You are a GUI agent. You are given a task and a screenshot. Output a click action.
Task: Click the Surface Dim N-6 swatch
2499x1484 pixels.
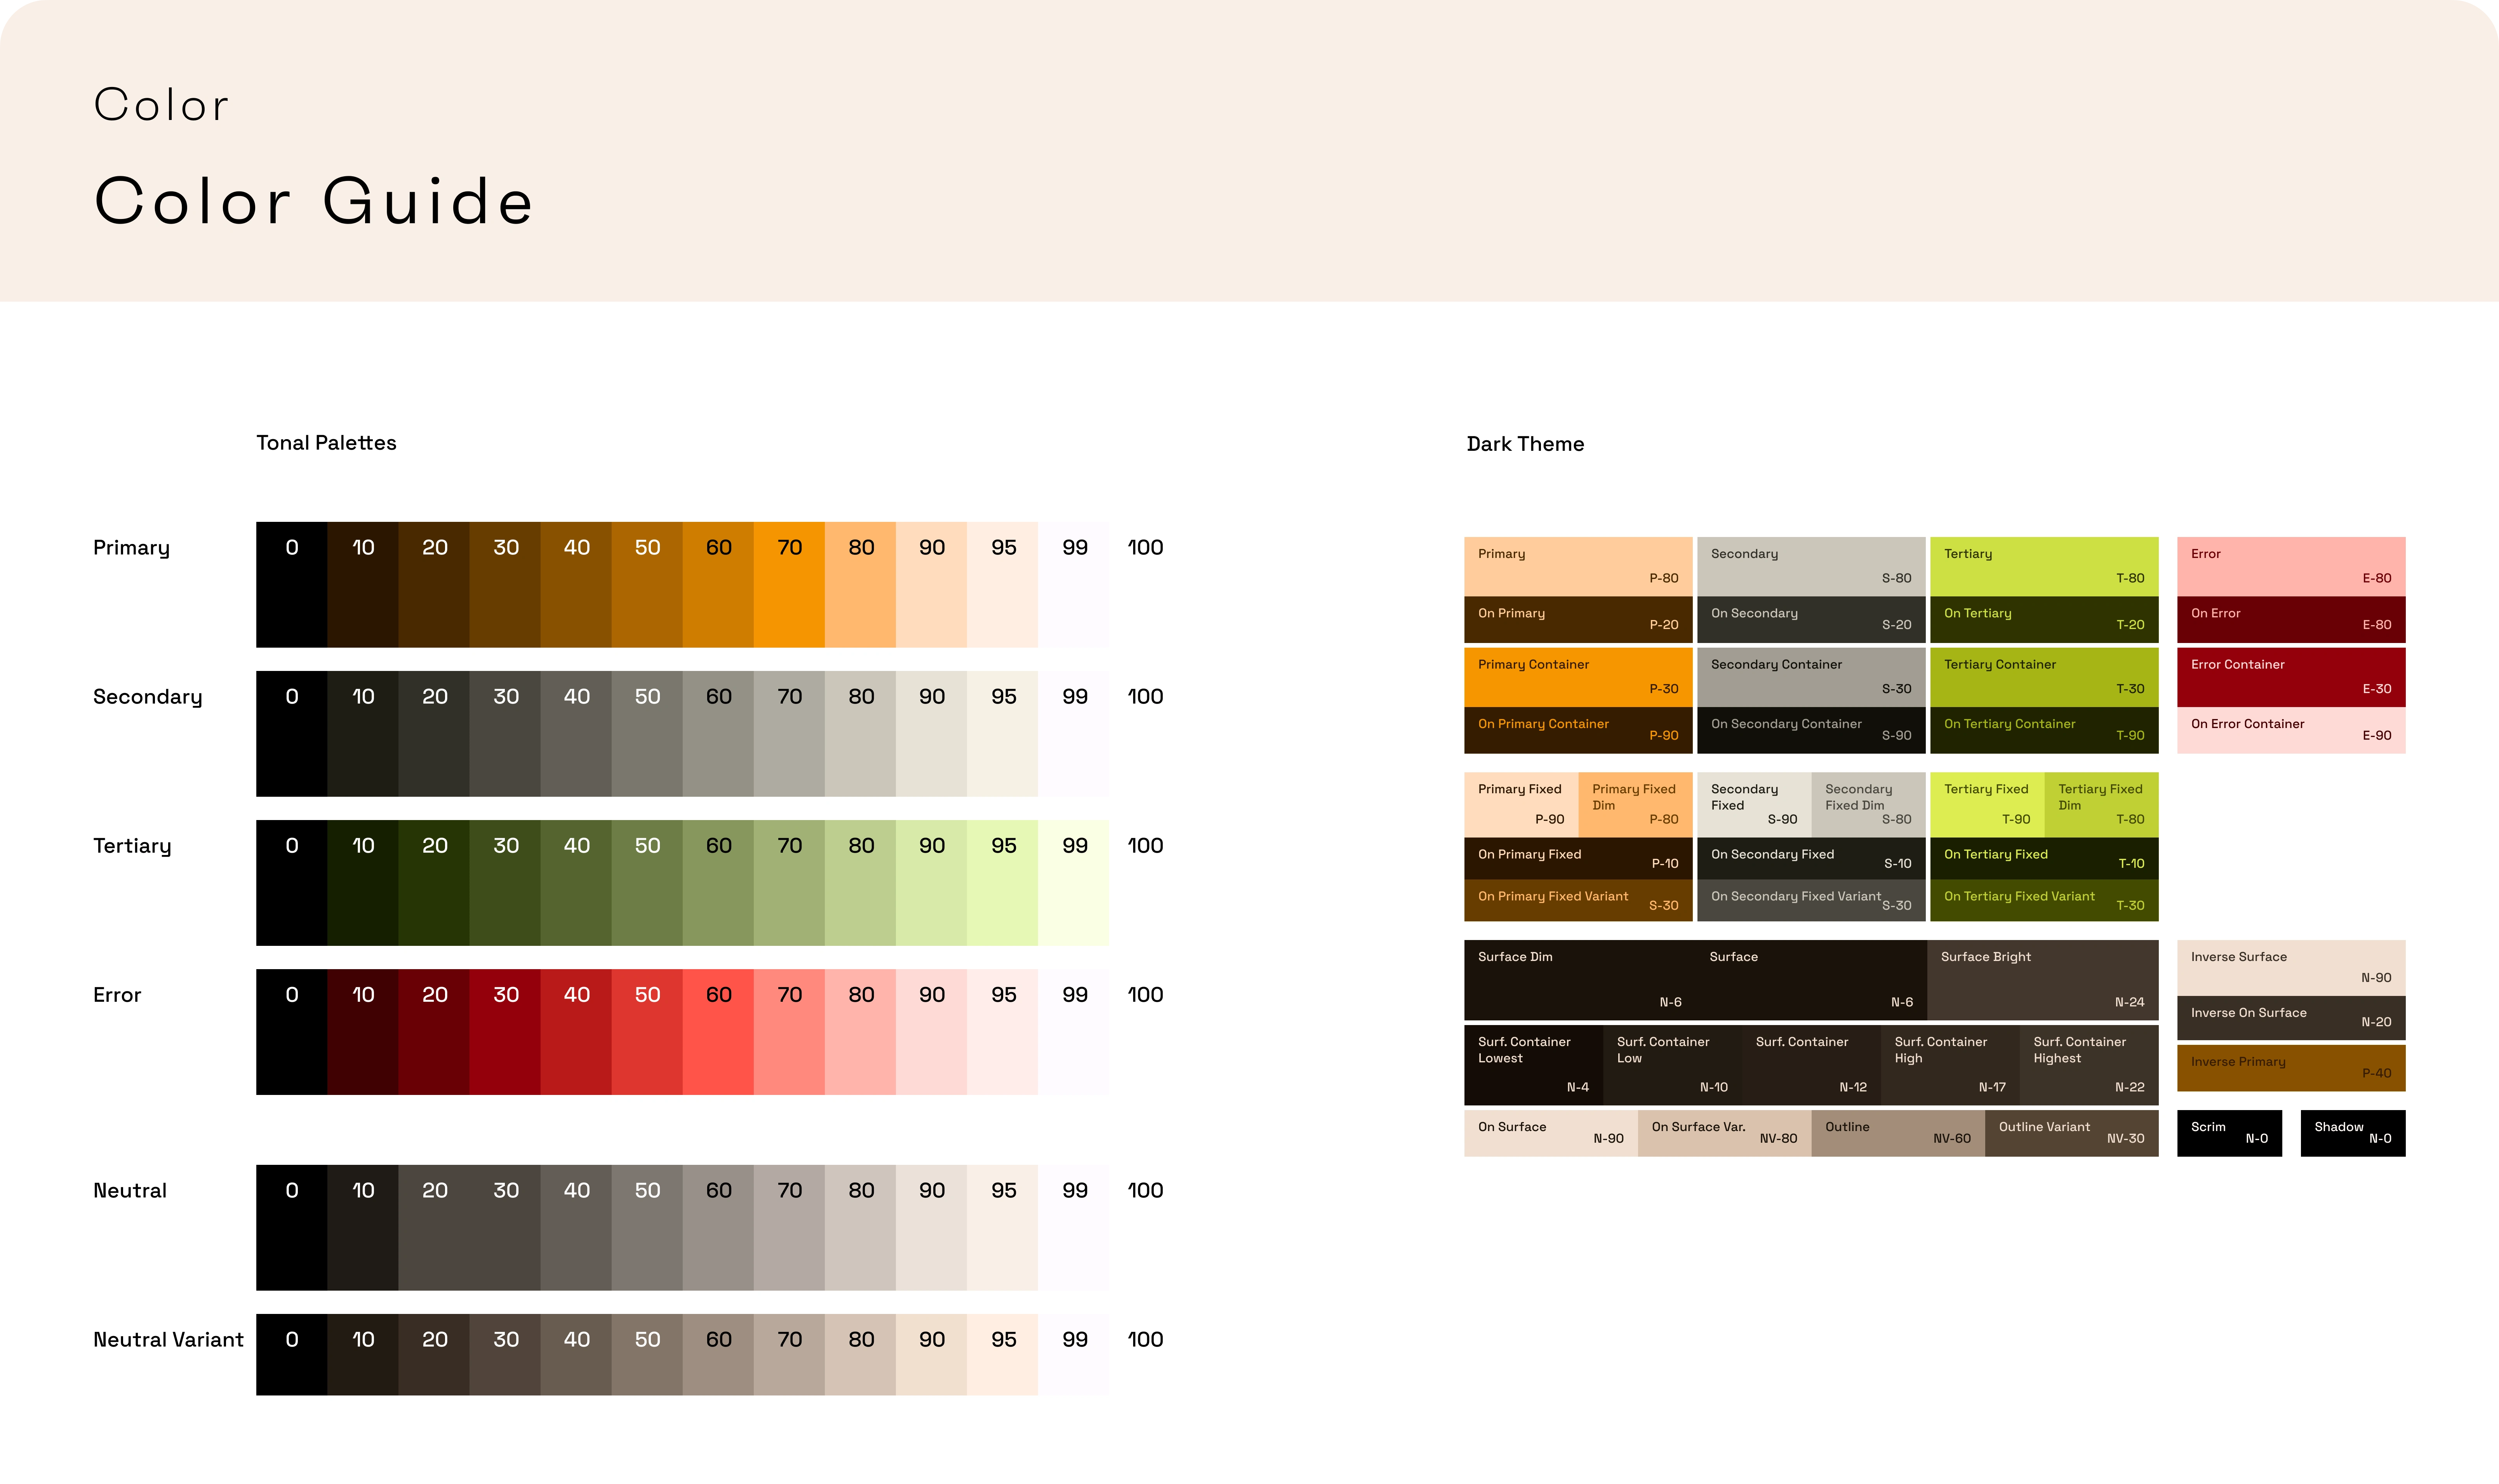tap(1580, 980)
